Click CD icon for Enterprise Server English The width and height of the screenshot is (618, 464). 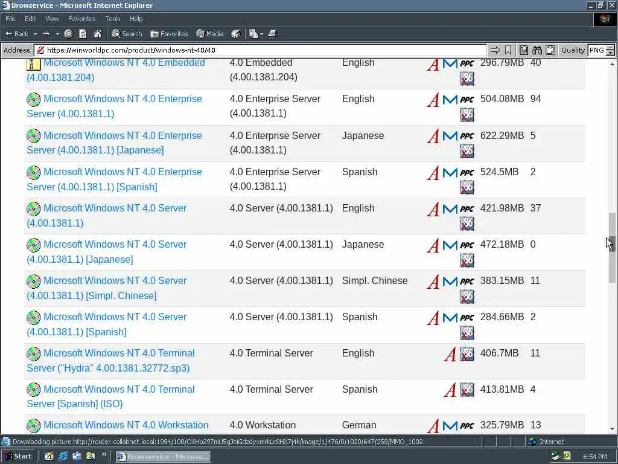click(34, 100)
